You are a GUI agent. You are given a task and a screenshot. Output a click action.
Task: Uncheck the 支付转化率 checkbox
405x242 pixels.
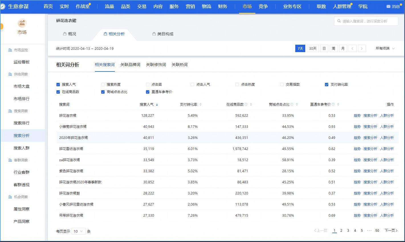click(x=327, y=85)
